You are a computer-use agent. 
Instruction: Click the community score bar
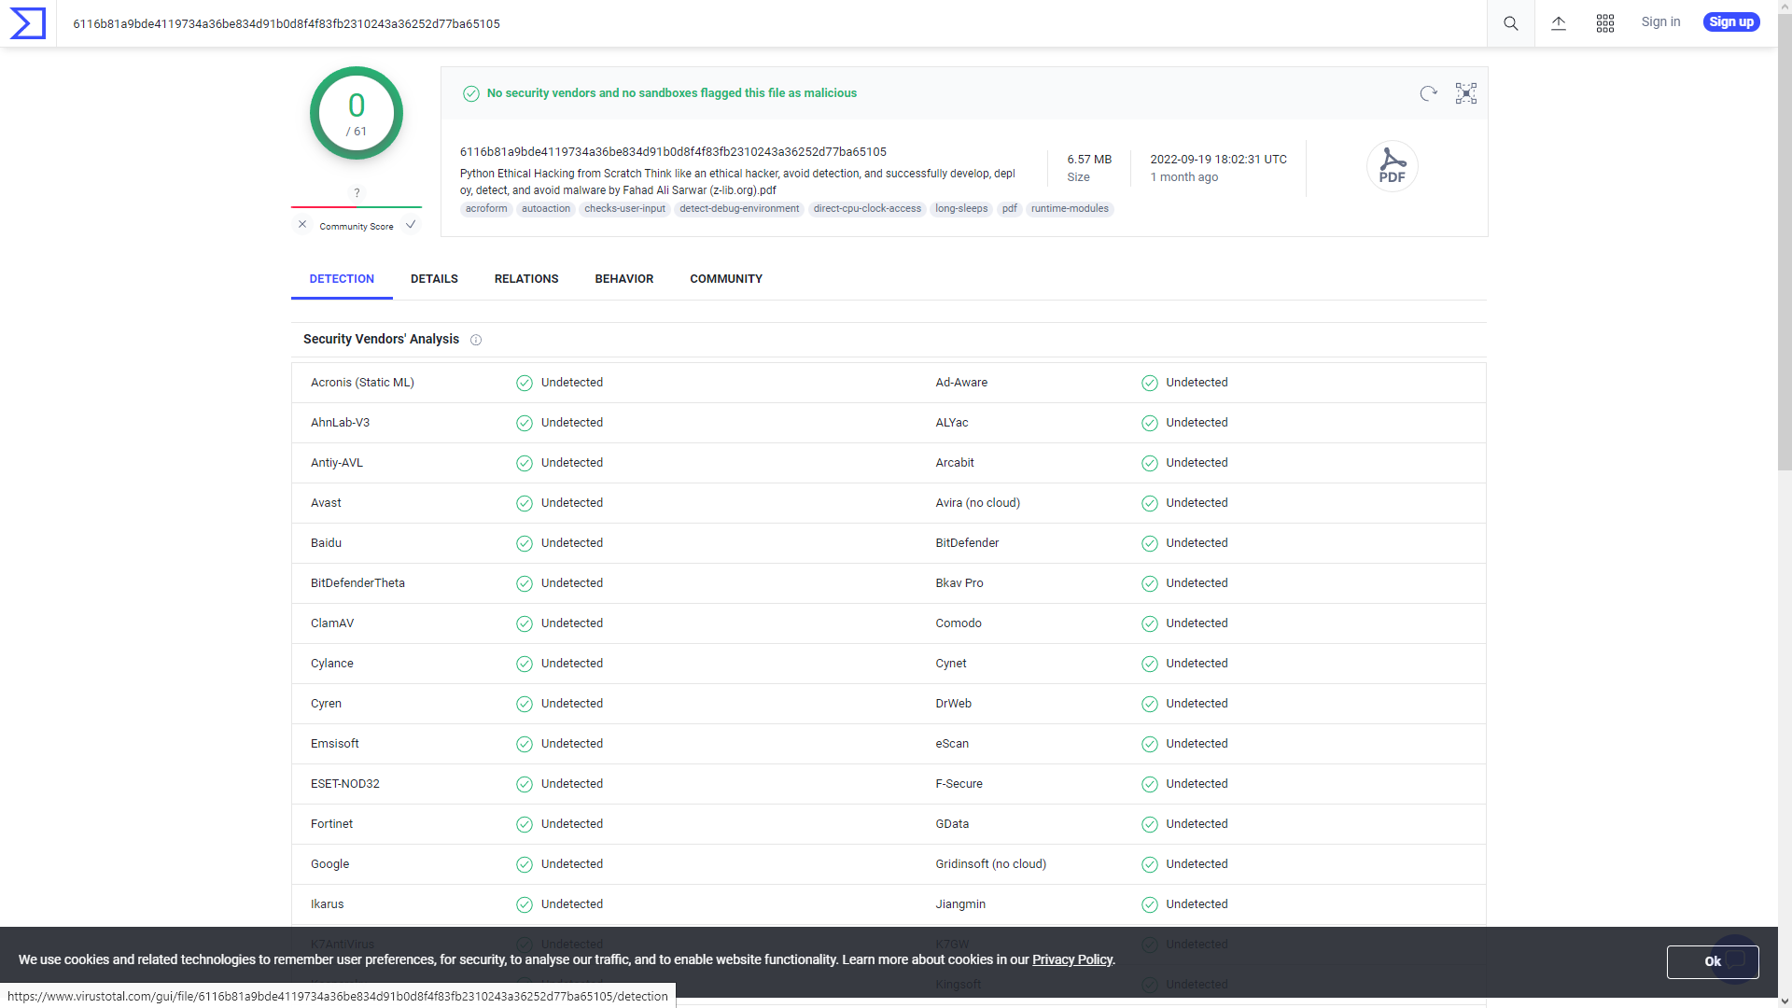[x=357, y=207]
